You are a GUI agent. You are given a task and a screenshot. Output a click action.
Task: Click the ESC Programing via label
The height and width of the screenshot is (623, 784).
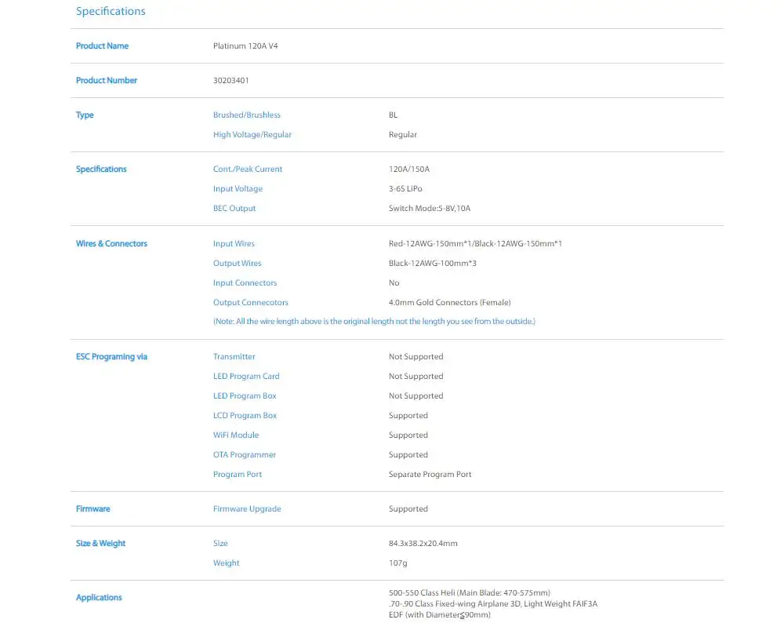[x=111, y=357]
